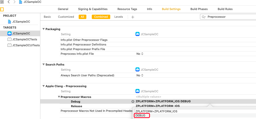
Task: Open the Build Phases tab
Action: coord(199,9)
